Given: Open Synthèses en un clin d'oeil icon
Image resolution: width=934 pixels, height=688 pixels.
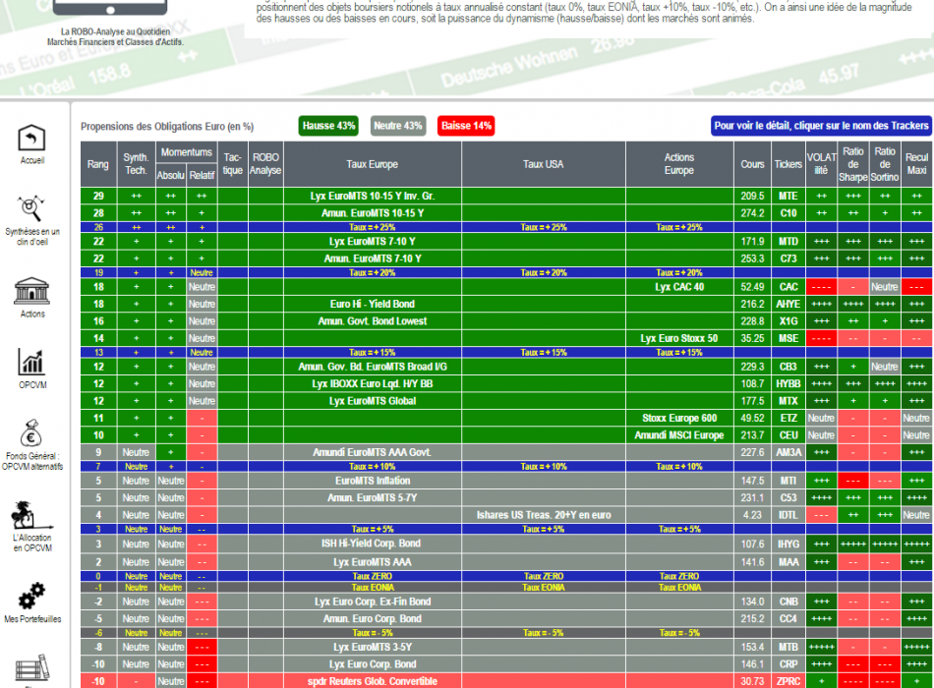Looking at the screenshot, I should point(31,208).
